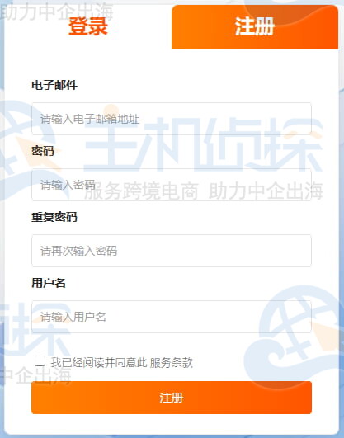Click the 重复密码 field label
This screenshot has width=344, height=438.
[54, 217]
